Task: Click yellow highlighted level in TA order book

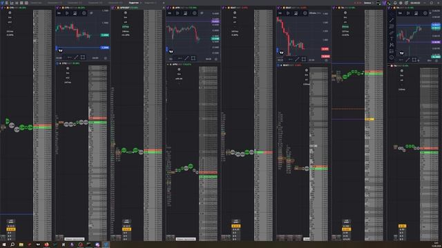Action: point(369,119)
